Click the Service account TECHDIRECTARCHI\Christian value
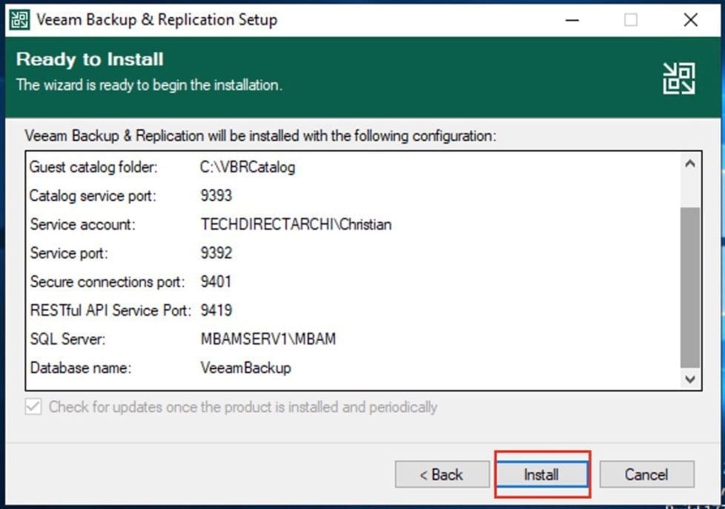The width and height of the screenshot is (725, 509). (296, 224)
